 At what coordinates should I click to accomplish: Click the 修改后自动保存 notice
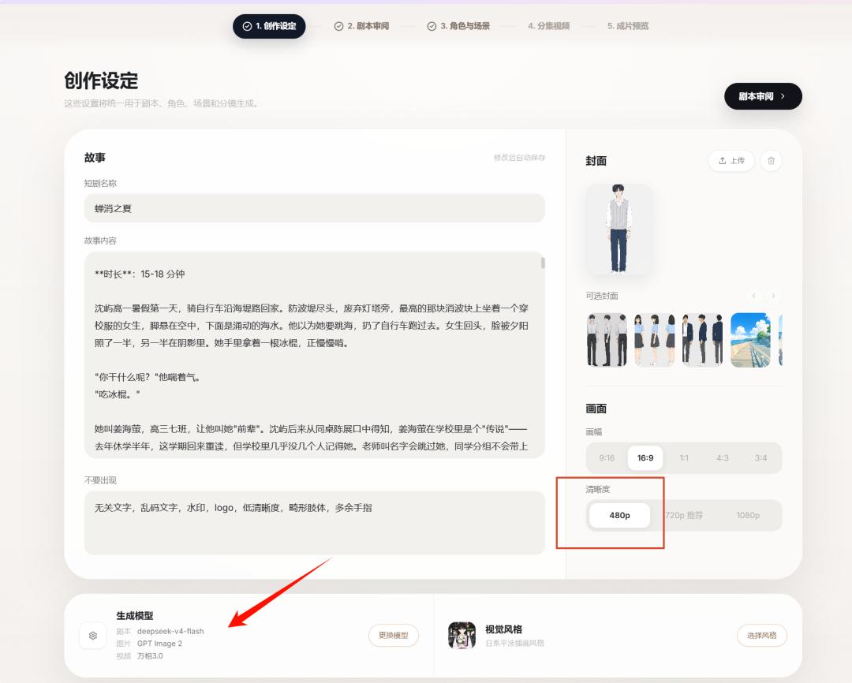(519, 158)
